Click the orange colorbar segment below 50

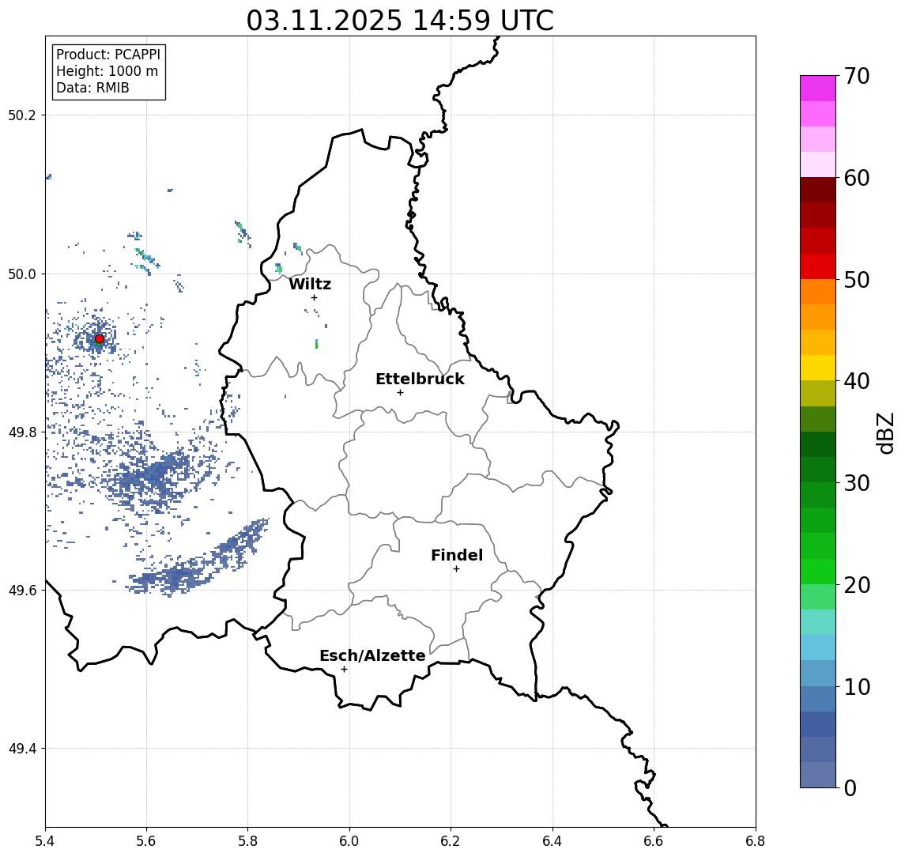(x=818, y=292)
